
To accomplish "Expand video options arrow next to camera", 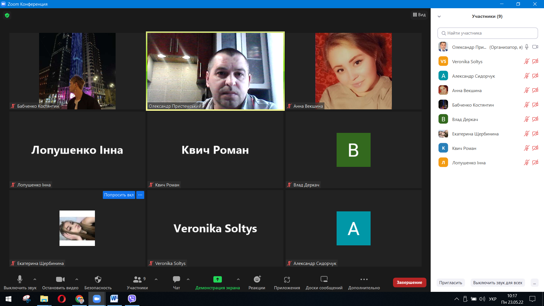I will 77,279.
